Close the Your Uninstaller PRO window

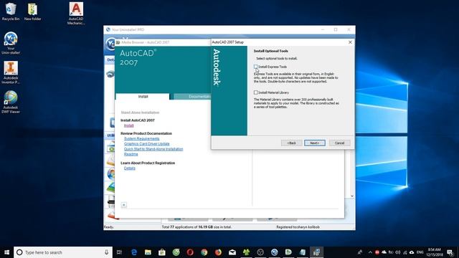tap(349, 29)
